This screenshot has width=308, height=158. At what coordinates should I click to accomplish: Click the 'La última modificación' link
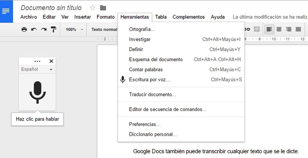pos(270,17)
